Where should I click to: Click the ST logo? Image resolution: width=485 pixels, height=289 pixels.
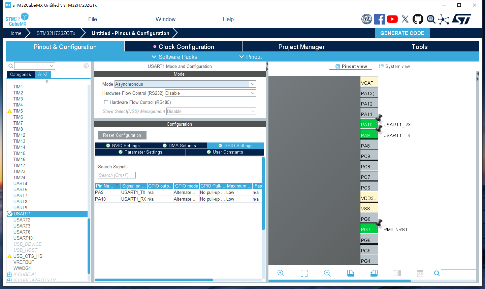click(461, 19)
